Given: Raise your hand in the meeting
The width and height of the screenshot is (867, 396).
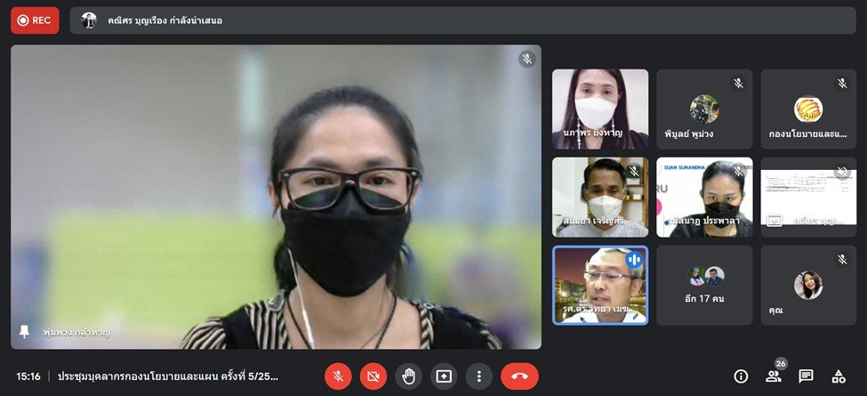Looking at the screenshot, I should [408, 376].
